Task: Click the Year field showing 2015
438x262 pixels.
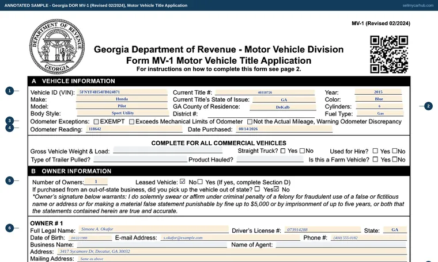Action: [378, 92]
